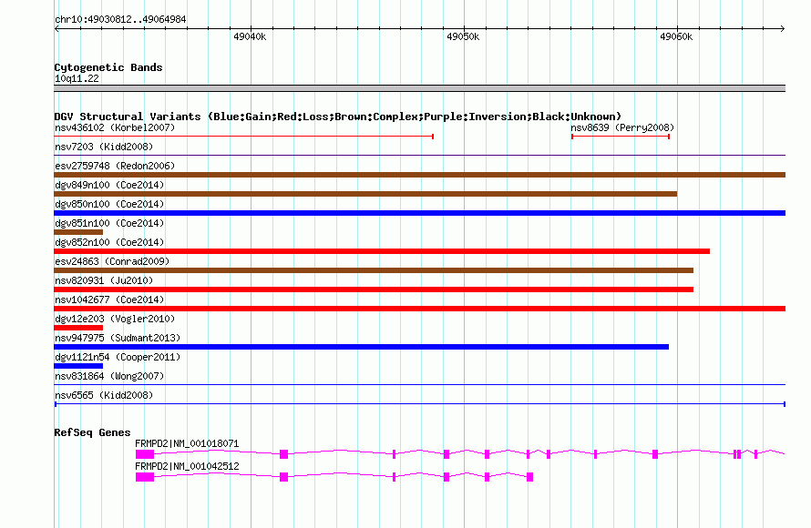Click the dgv851n100 (Coe2014) label
The width and height of the screenshot is (811, 528).
[x=109, y=223]
